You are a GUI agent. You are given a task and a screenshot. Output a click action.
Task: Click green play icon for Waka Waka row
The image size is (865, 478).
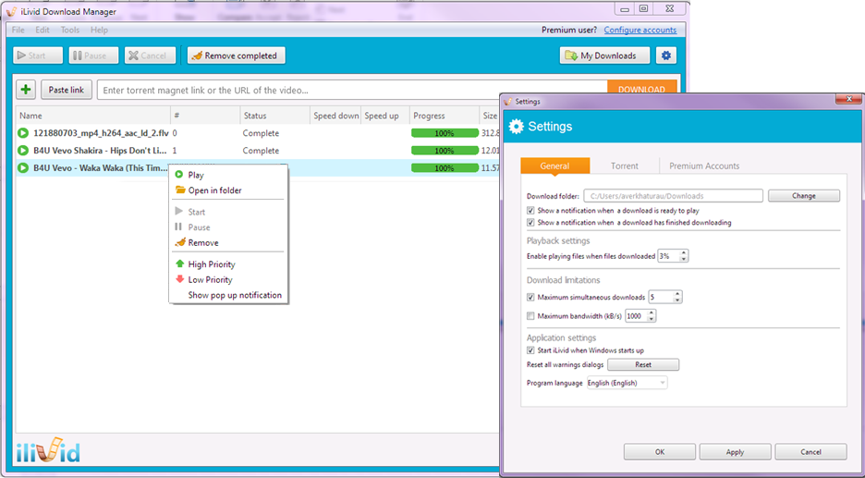point(22,167)
